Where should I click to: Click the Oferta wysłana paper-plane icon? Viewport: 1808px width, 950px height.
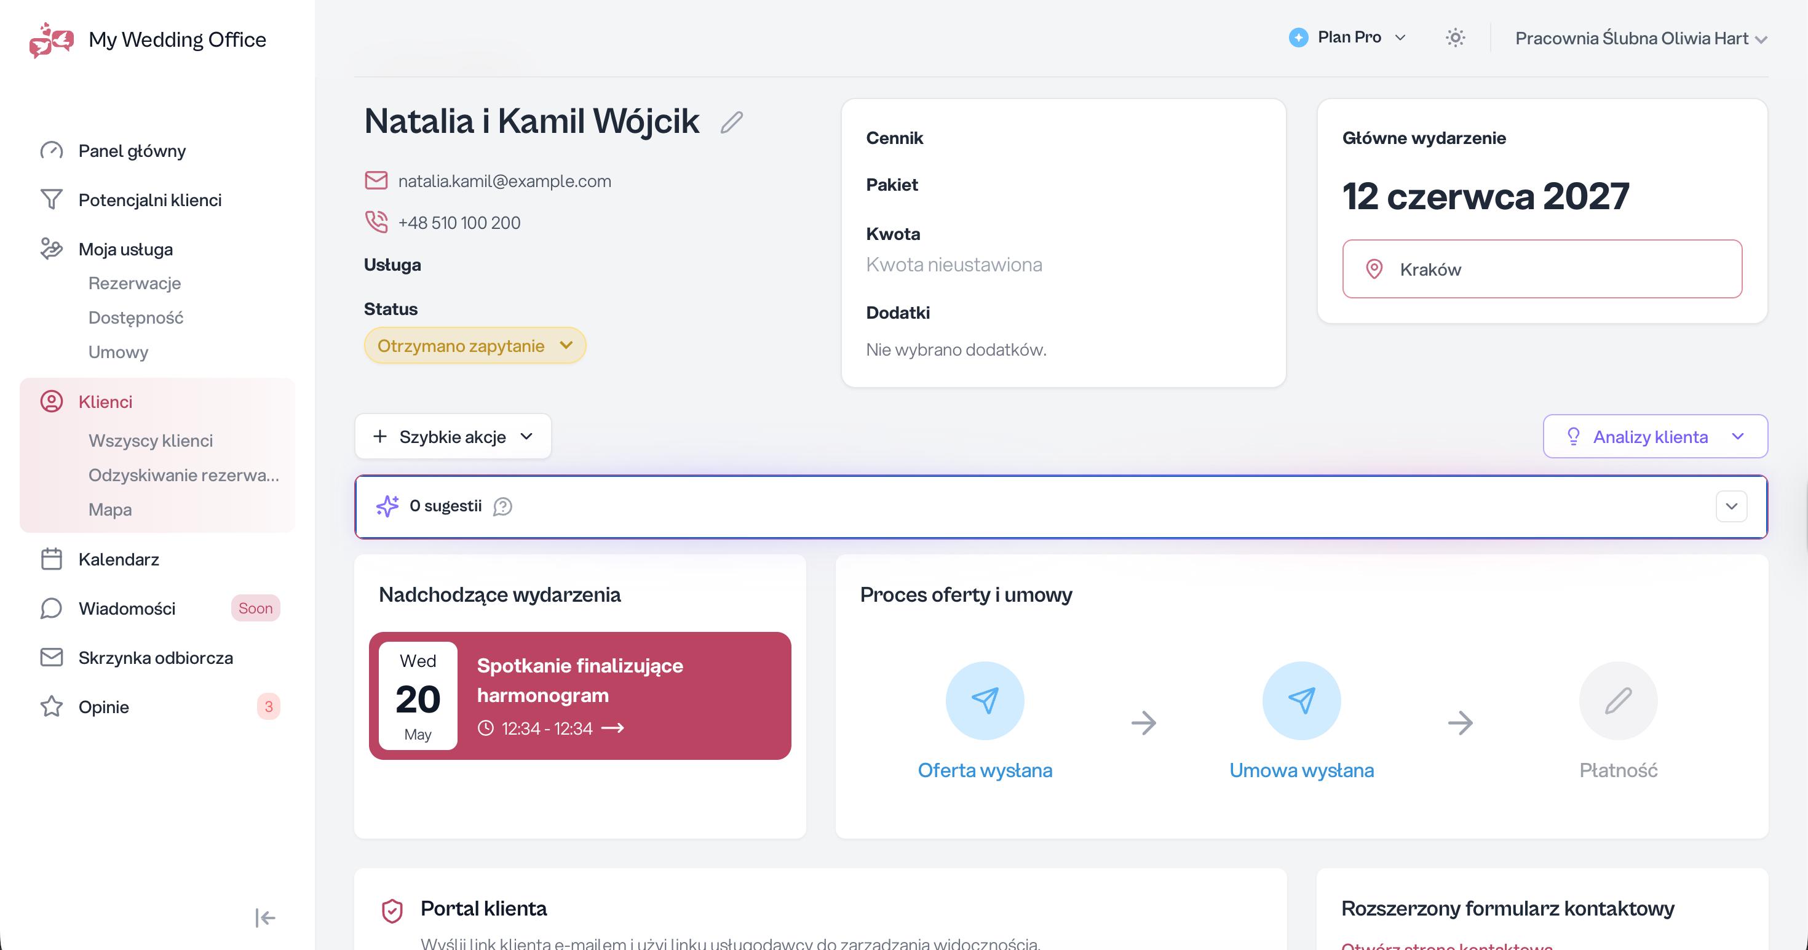pyautogui.click(x=985, y=700)
